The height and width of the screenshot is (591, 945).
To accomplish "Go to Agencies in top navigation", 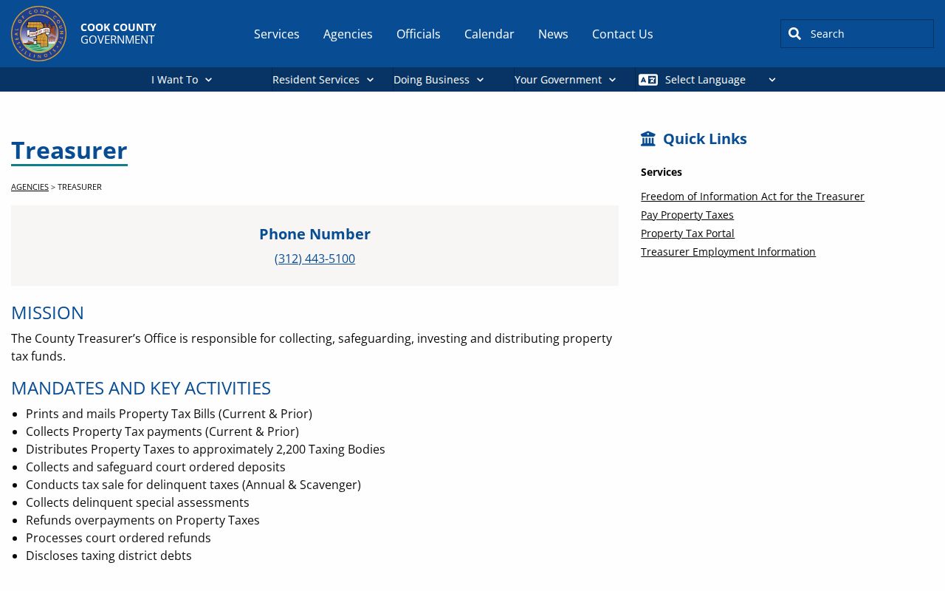I will coord(348,34).
